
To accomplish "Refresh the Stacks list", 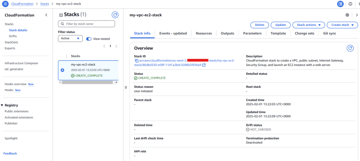I will click(x=115, y=15).
